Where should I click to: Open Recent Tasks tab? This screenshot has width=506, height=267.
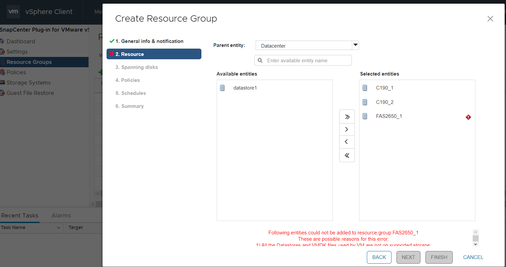(x=20, y=215)
